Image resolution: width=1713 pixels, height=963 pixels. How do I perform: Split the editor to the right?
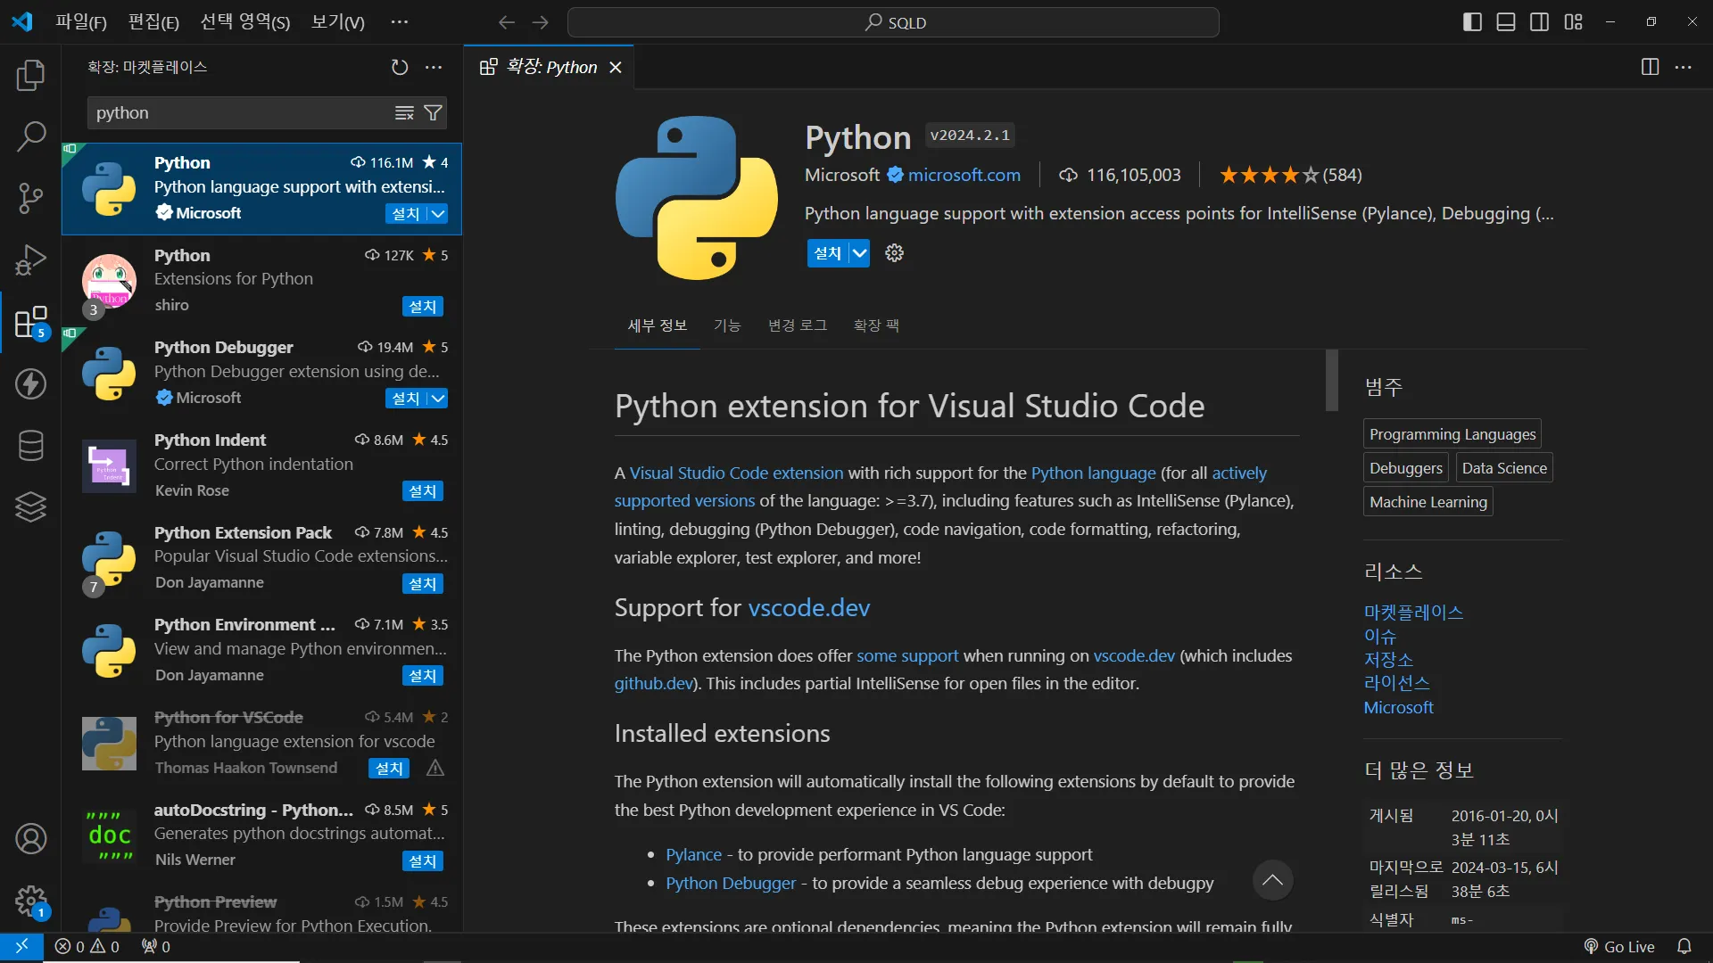pos(1650,68)
